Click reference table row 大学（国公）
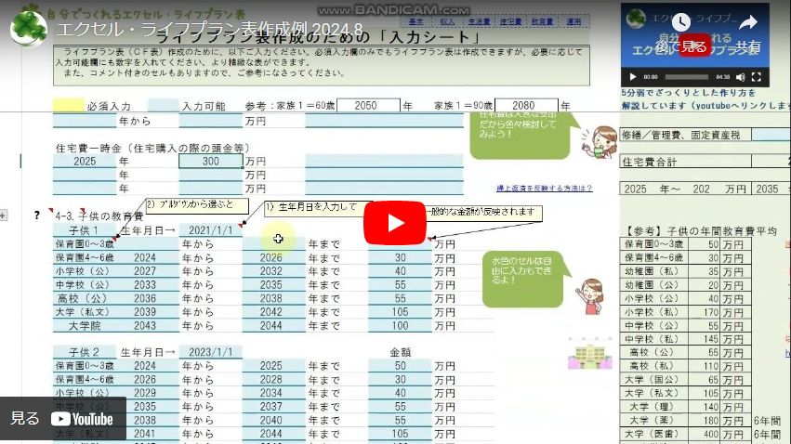The height and width of the screenshot is (444, 791). click(686, 380)
